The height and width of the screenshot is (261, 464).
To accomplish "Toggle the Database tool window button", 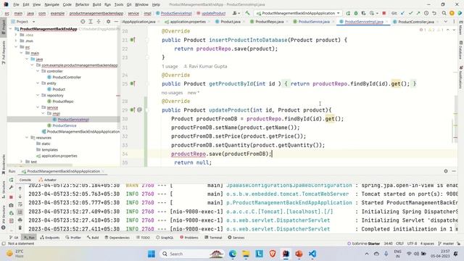I will pos(460,50).
